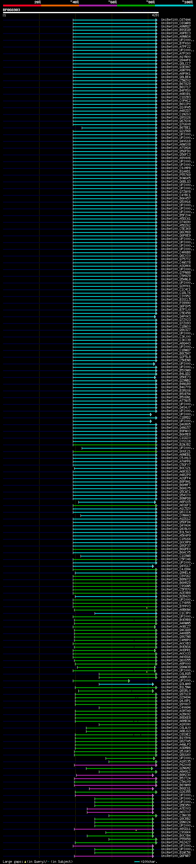Open hit UniRef100_C6SWR8
The width and height of the screenshot is (196, 864).
pyautogui.click(x=176, y=23)
